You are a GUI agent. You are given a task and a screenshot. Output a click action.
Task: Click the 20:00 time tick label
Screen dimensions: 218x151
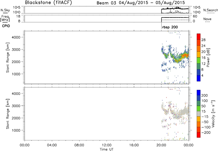tap(161, 145)
